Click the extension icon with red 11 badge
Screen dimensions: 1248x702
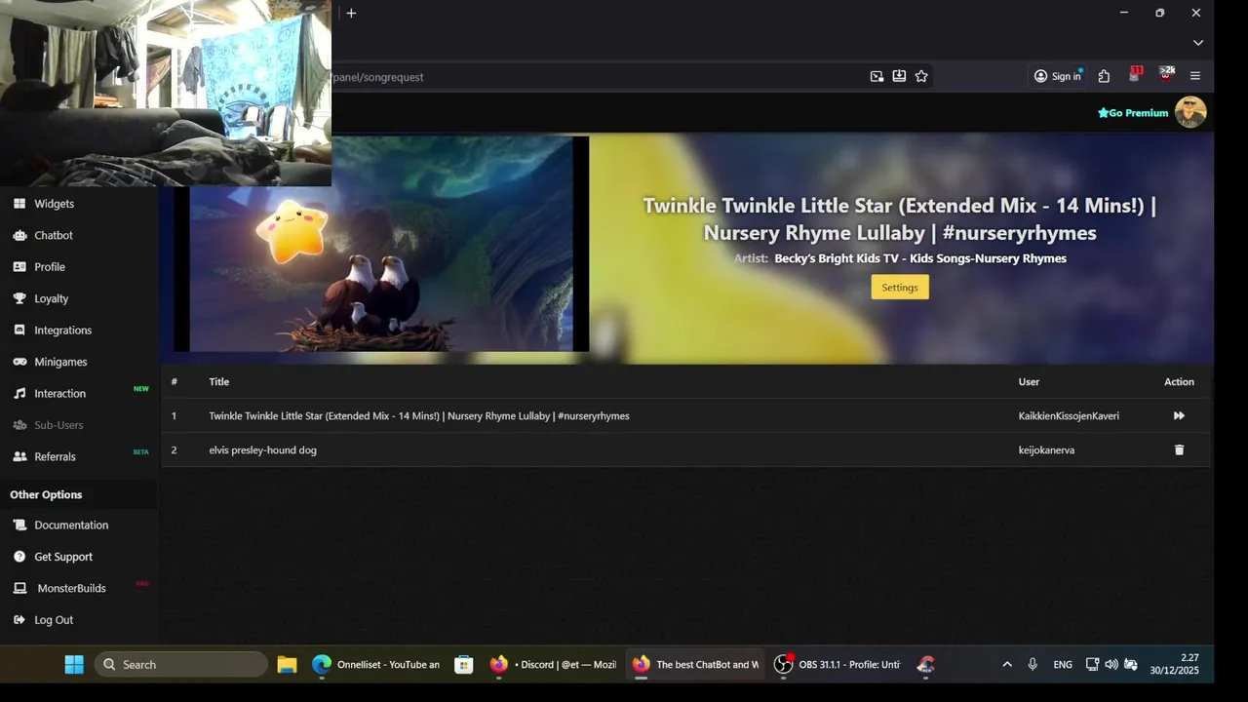(1135, 75)
